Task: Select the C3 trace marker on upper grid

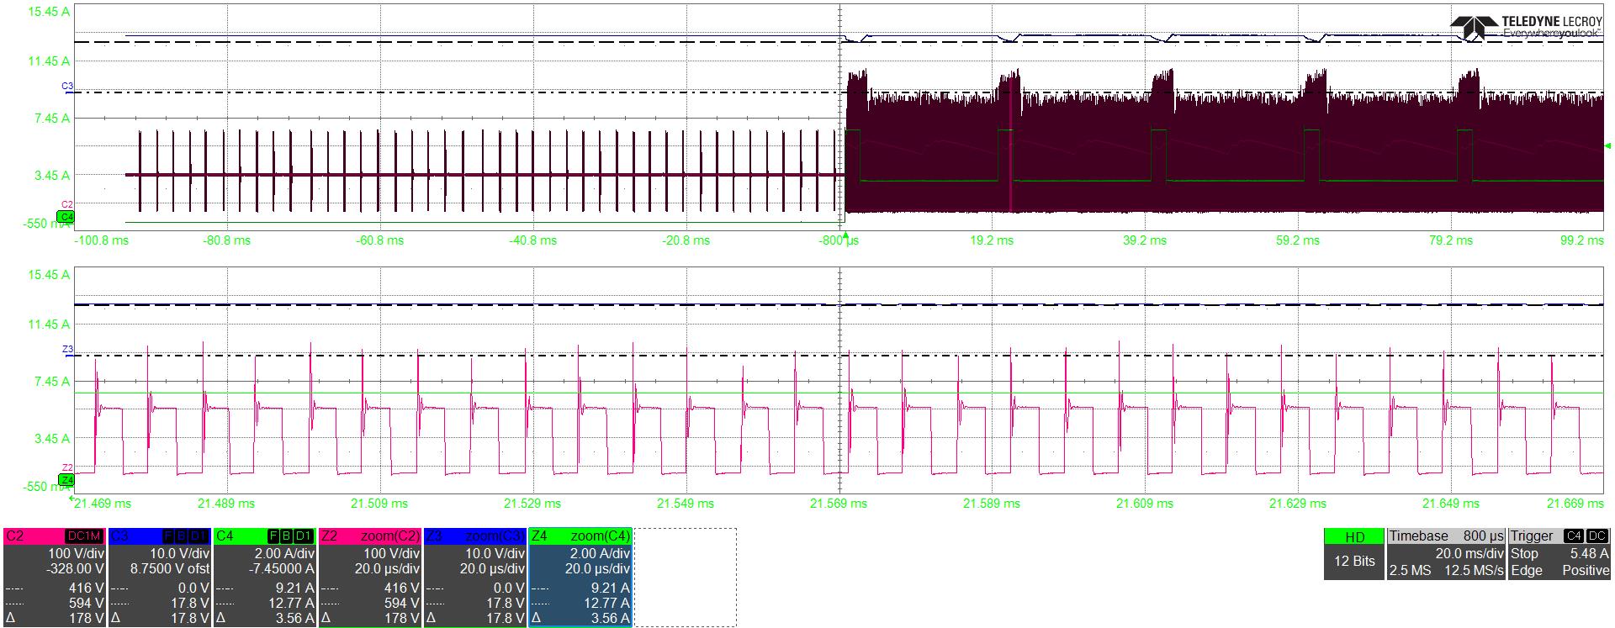Action: click(x=67, y=87)
